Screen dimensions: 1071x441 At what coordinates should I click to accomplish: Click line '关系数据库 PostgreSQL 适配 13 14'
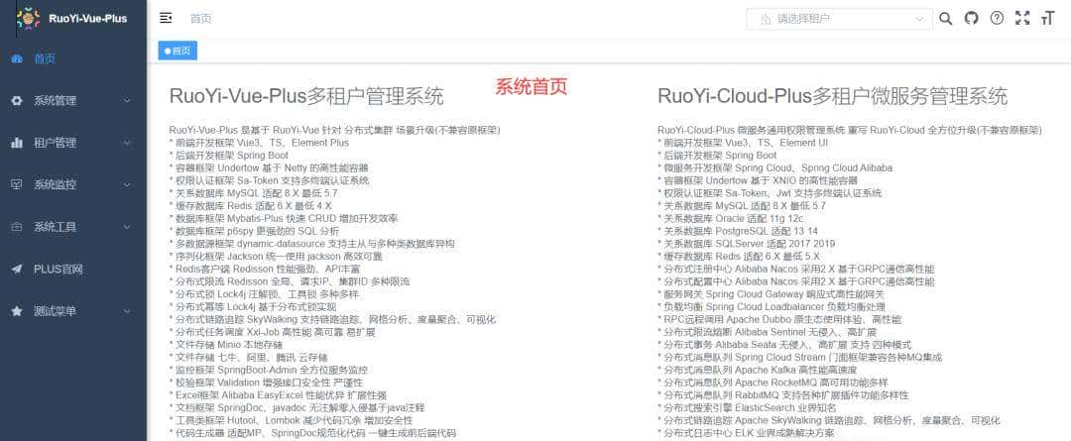pos(738,232)
